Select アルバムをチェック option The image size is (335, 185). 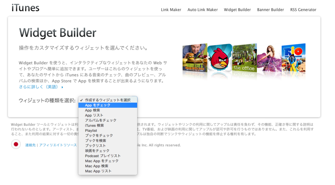coord(108,120)
